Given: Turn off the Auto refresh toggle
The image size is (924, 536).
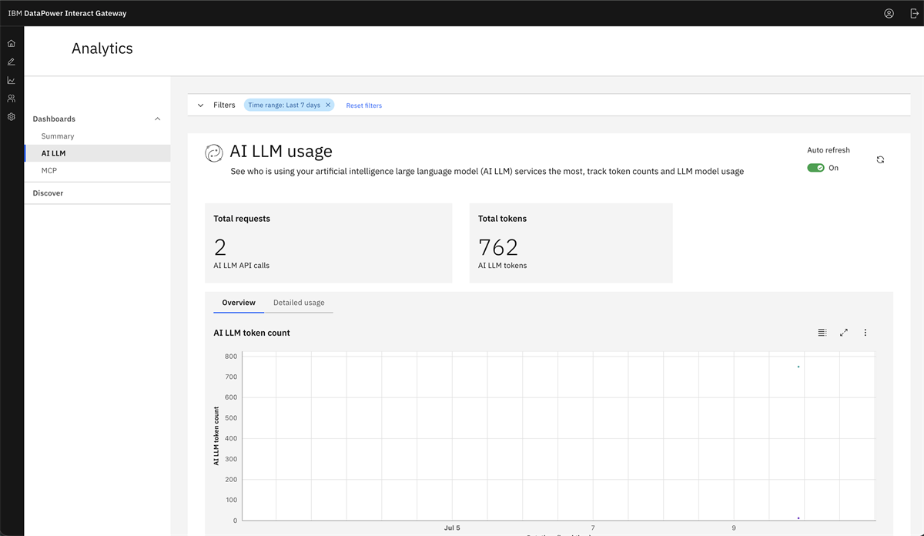Looking at the screenshot, I should point(816,168).
